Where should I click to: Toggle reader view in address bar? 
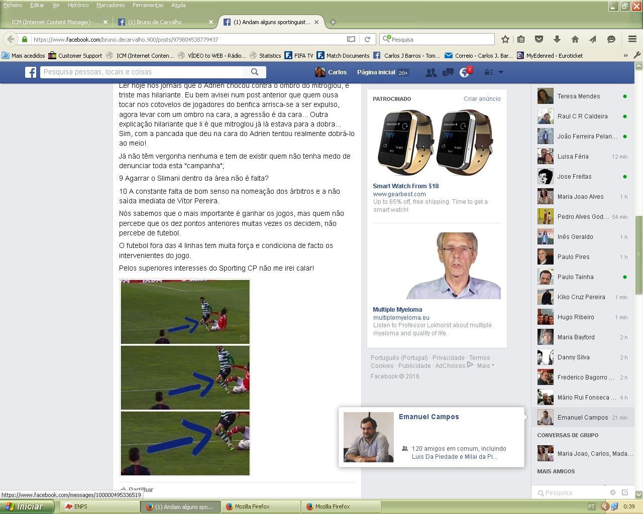(351, 39)
